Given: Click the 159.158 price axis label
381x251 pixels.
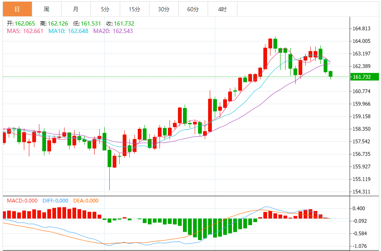Looking at the screenshot, I should click(362, 117).
